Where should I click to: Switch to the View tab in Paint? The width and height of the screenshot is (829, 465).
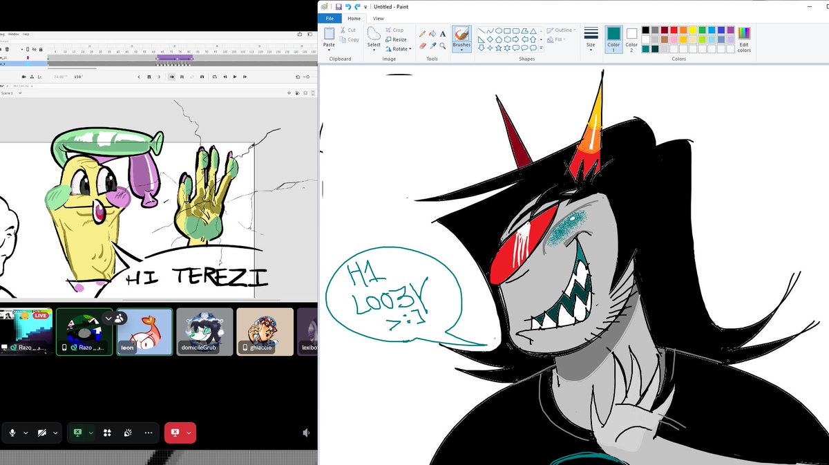pos(378,19)
